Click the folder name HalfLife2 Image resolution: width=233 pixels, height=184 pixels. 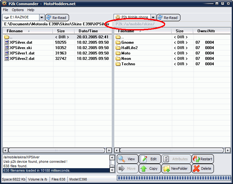130,48
